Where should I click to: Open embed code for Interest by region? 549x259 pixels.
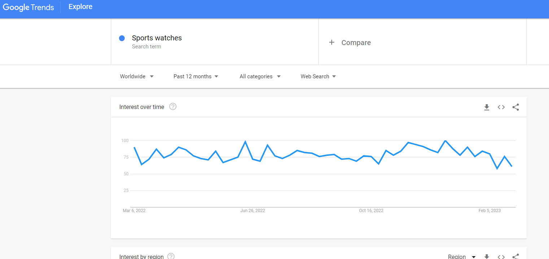[x=501, y=257]
